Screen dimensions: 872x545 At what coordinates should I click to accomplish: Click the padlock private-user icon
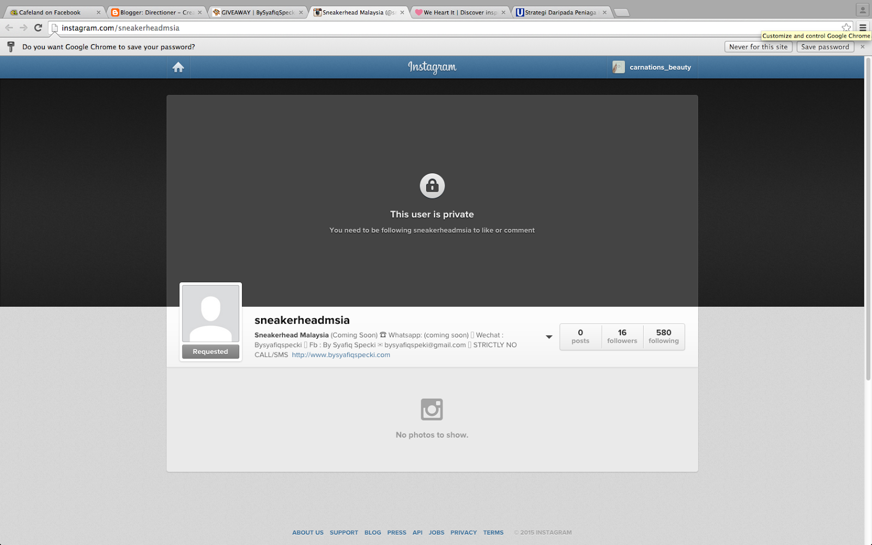pos(432,186)
